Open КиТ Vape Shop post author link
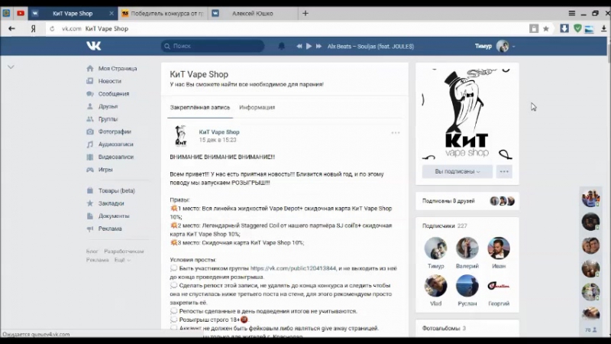Image resolution: width=611 pixels, height=344 pixels. point(219,132)
